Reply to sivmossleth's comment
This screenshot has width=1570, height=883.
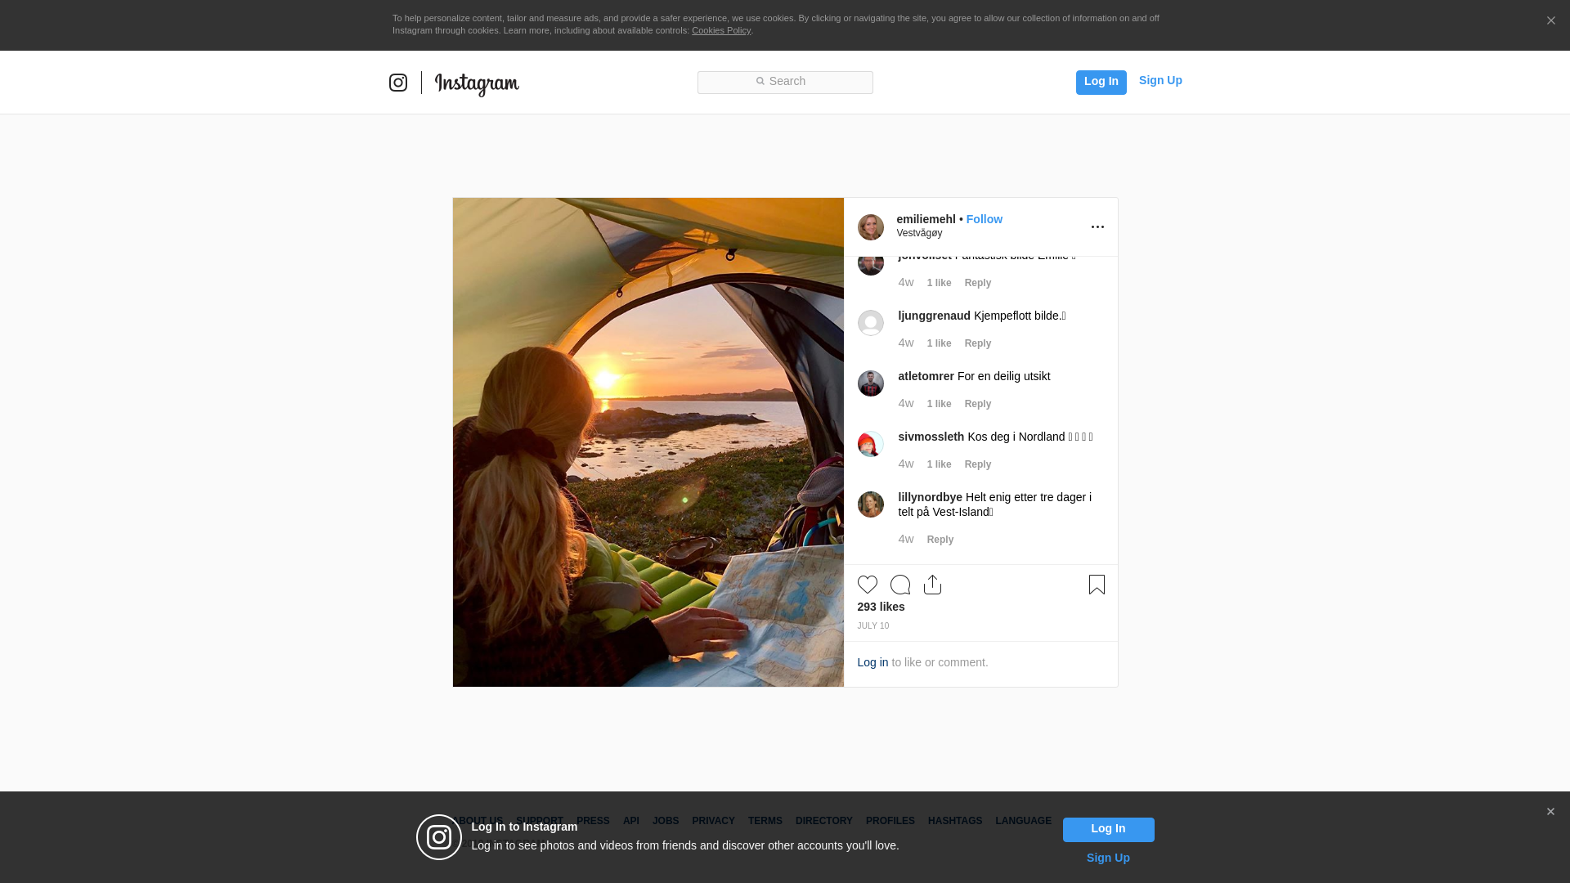[977, 464]
